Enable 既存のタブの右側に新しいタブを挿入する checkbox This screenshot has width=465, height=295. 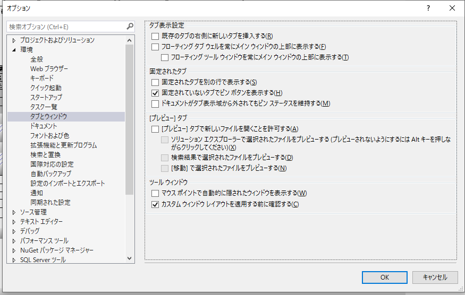[x=155, y=36]
